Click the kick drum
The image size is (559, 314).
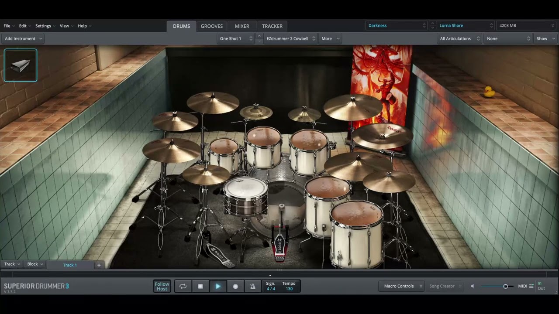(x=279, y=209)
